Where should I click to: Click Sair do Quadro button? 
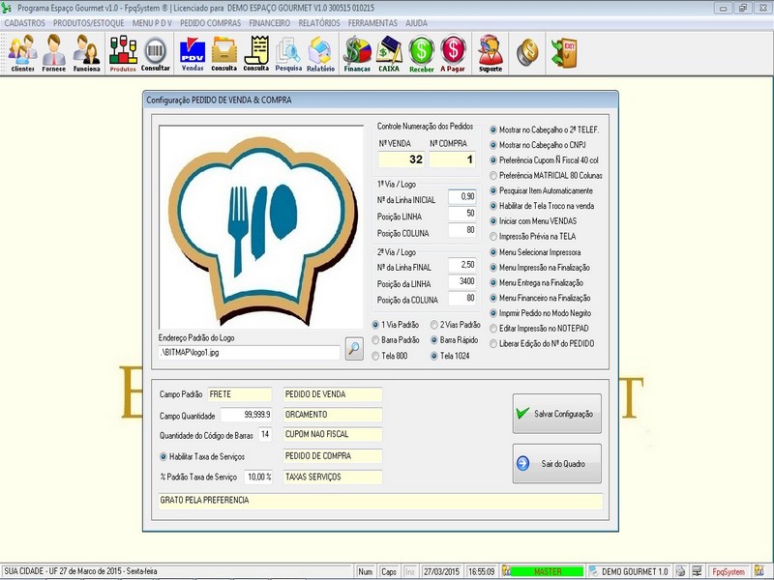click(x=557, y=464)
